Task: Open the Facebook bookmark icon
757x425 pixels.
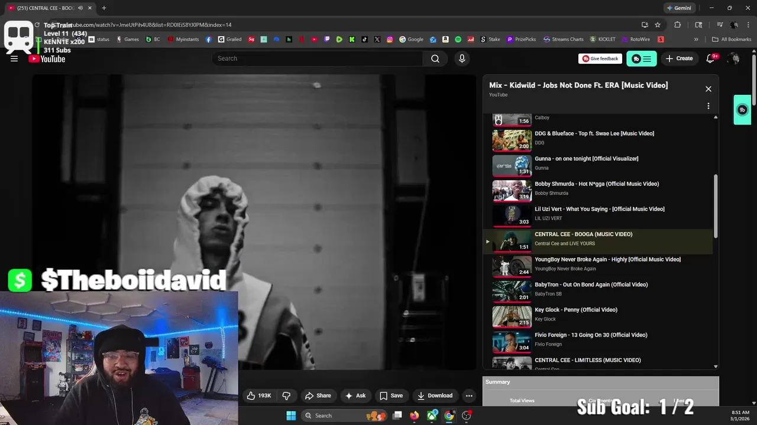Action: pyautogui.click(x=209, y=40)
